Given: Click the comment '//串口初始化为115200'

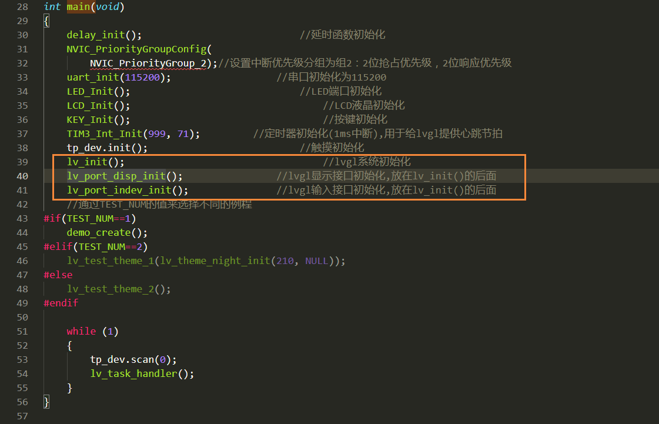Looking at the screenshot, I should click(331, 78).
